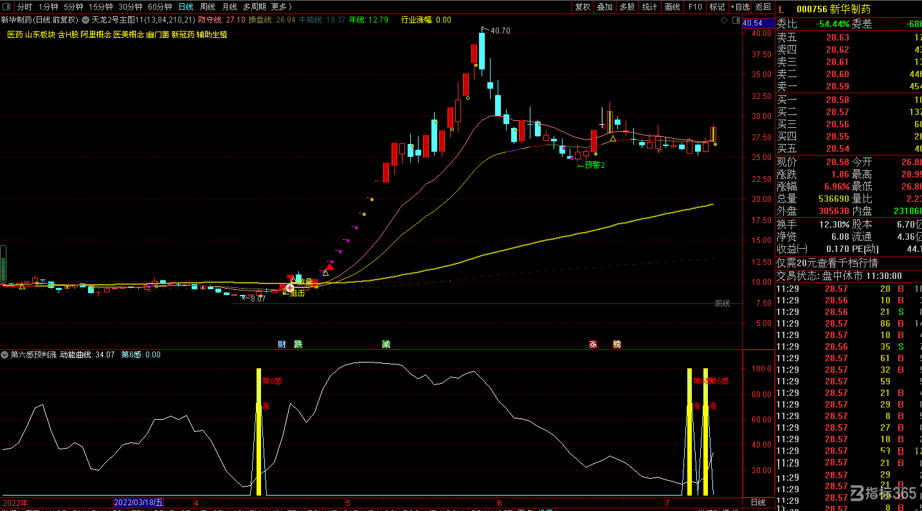The width and height of the screenshot is (922, 511).
Task: Click the 榜 event marker icon
Action: coord(617,345)
